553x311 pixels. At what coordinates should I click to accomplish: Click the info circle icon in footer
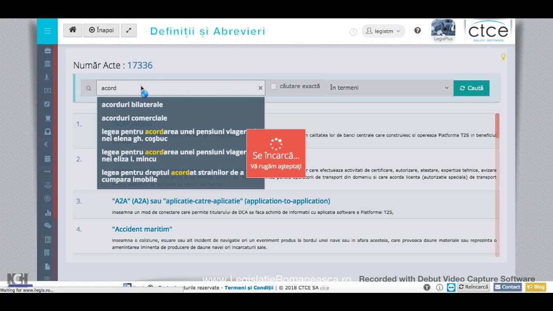(439, 287)
